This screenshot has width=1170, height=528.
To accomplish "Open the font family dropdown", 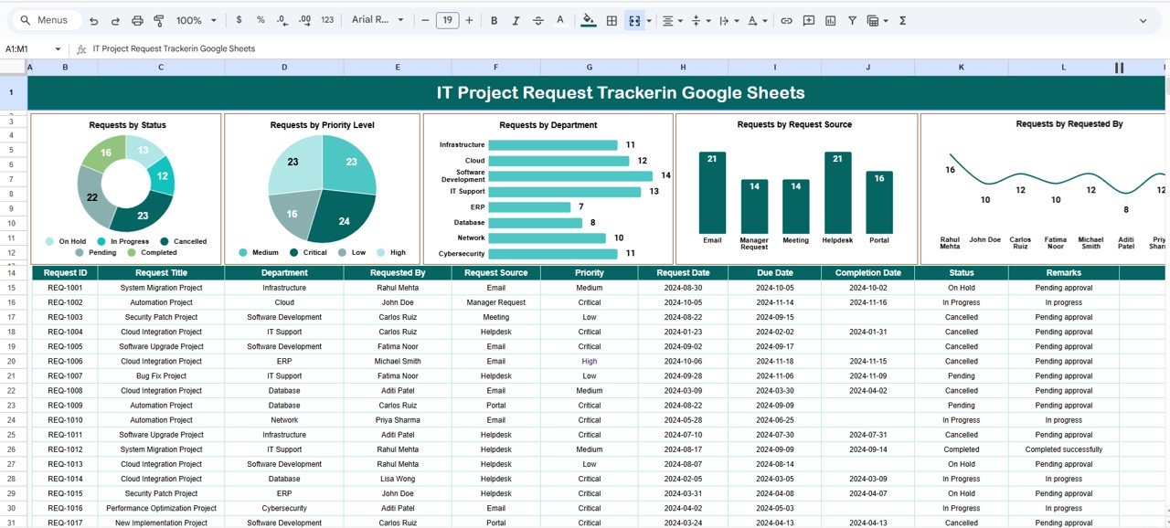I will click(373, 19).
